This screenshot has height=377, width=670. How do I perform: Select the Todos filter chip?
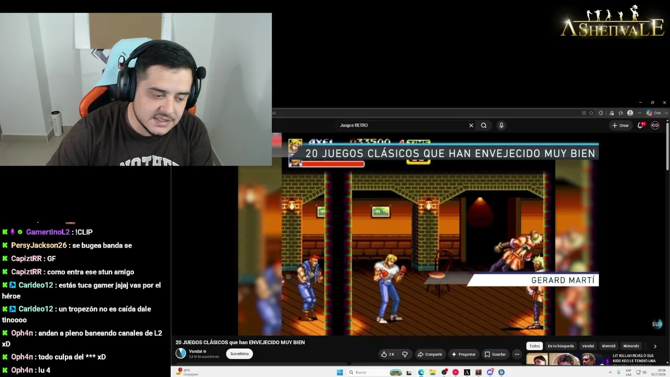(534, 346)
